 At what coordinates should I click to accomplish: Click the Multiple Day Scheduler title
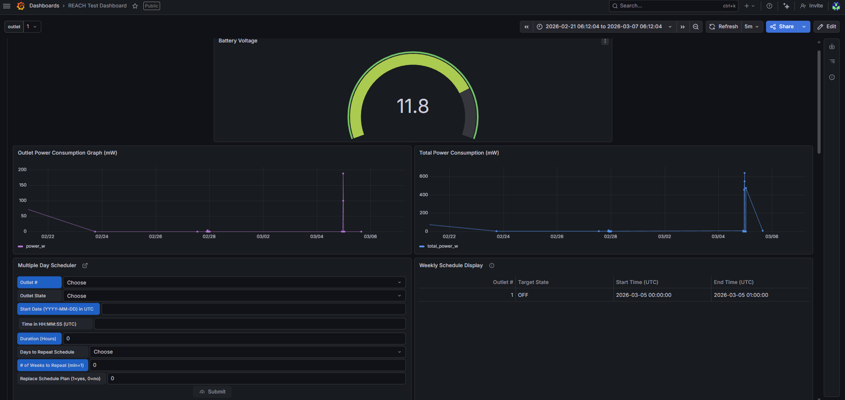[x=47, y=265]
